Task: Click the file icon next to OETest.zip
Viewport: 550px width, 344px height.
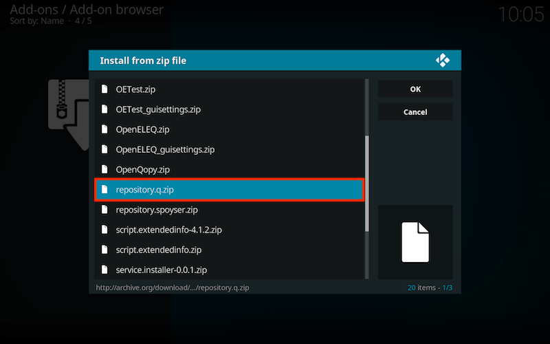Action: pos(104,89)
